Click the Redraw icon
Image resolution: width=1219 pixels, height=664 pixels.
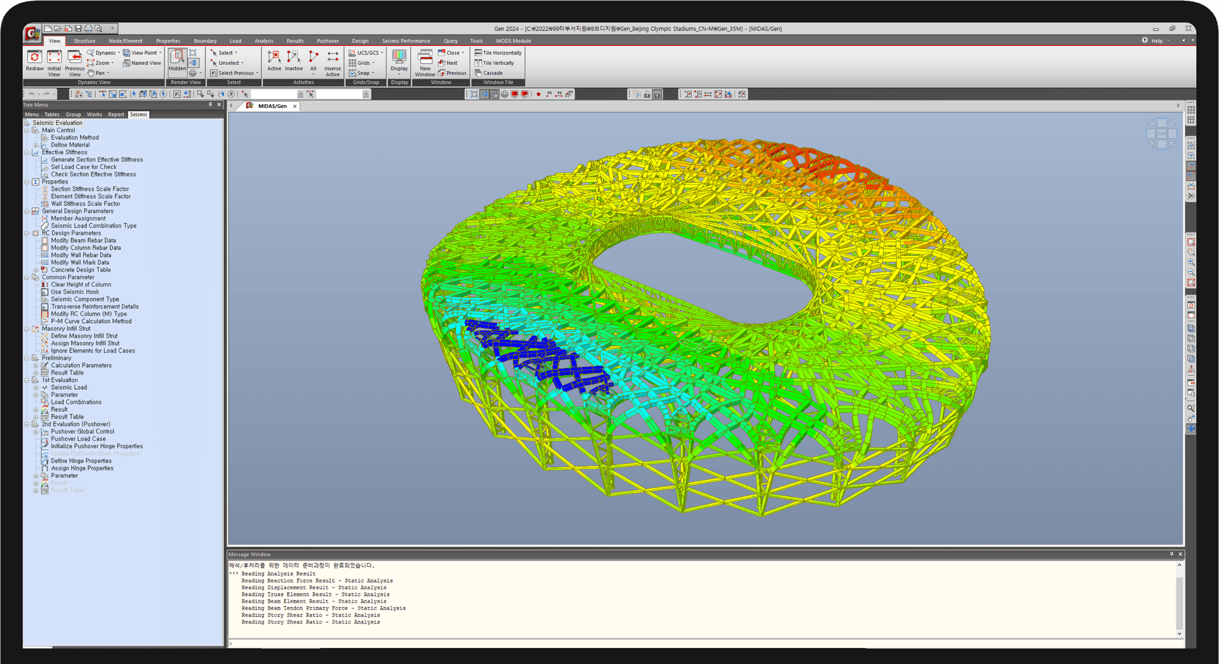[x=34, y=58]
